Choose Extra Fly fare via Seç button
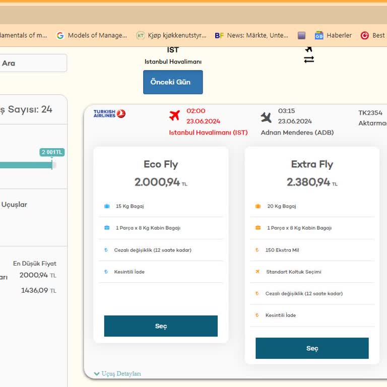Screen dimensions: 387x387 click(312, 348)
